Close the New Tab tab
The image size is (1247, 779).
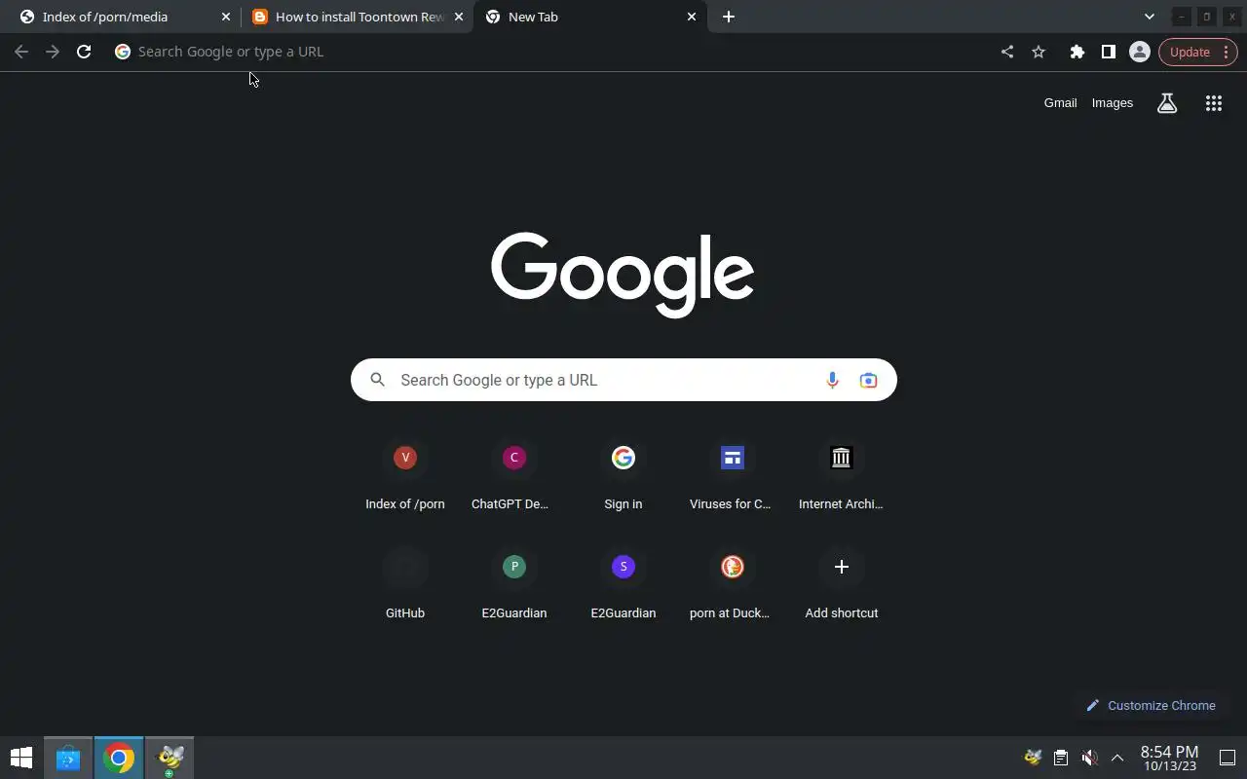692,17
